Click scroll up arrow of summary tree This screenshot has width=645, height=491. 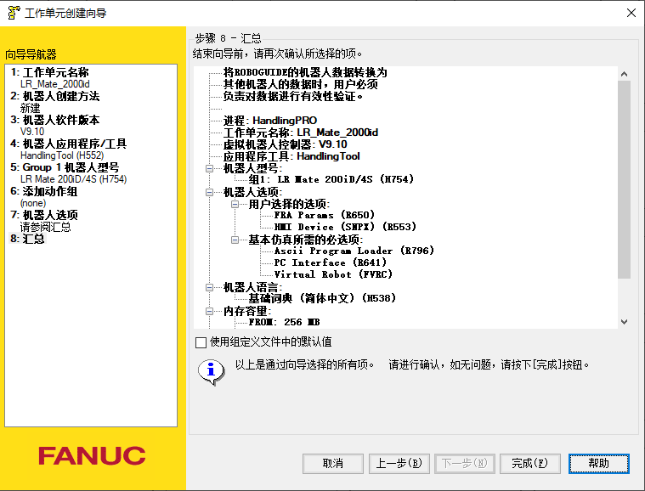tap(624, 74)
